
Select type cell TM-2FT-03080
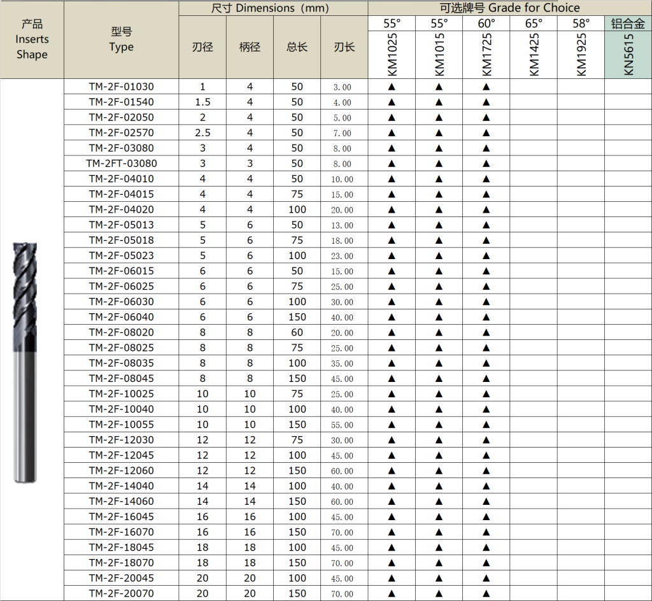(122, 164)
